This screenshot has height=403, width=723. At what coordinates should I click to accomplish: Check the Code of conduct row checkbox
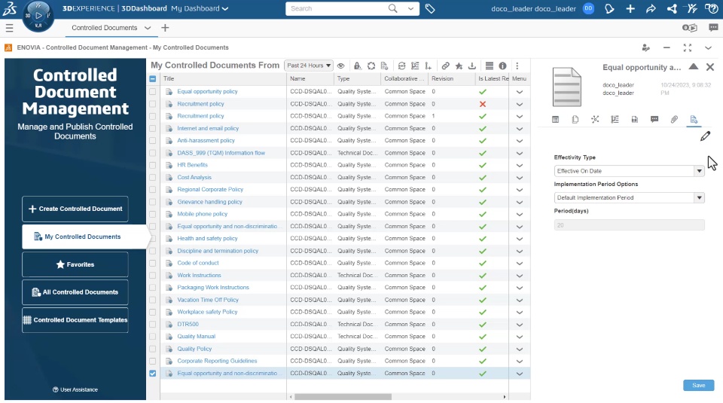click(x=153, y=264)
